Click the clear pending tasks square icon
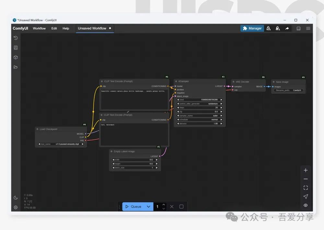The width and height of the screenshot is (324, 230). click(x=181, y=206)
